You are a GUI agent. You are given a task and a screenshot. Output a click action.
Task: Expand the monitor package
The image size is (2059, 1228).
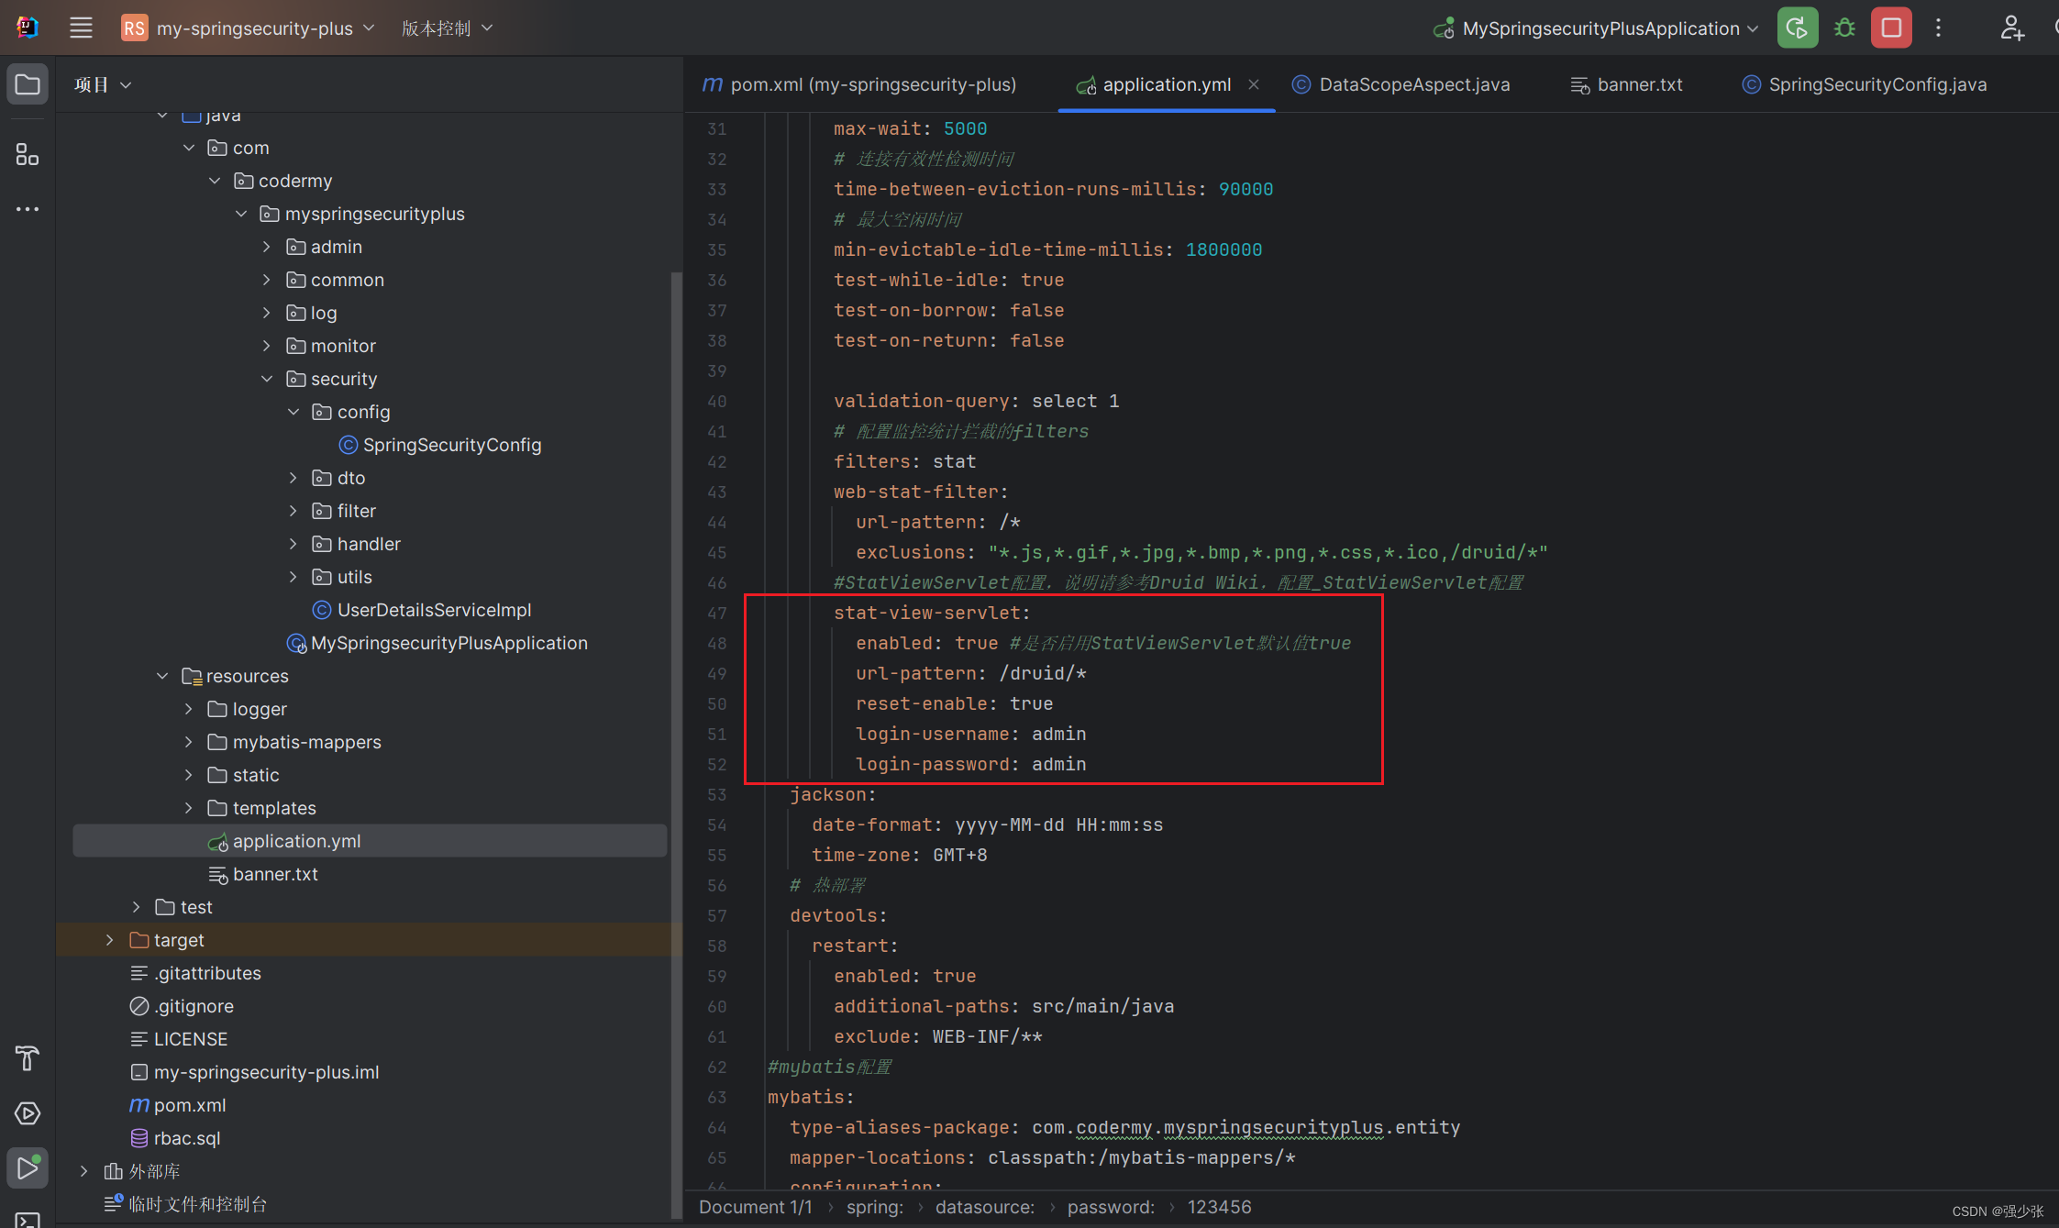pos(266,346)
